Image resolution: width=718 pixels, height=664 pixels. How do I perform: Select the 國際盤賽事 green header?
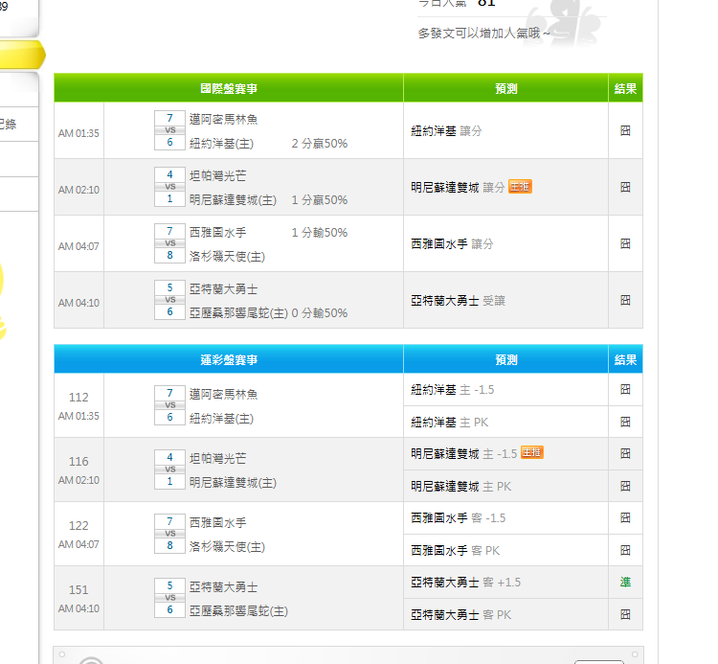[229, 88]
